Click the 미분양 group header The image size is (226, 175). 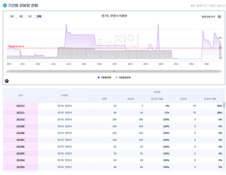[157, 92]
